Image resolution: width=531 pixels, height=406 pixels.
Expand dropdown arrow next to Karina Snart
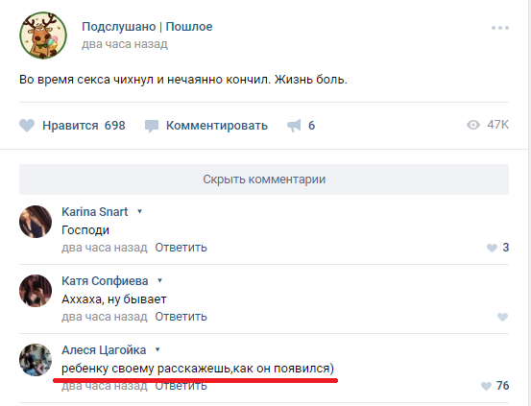point(139,211)
